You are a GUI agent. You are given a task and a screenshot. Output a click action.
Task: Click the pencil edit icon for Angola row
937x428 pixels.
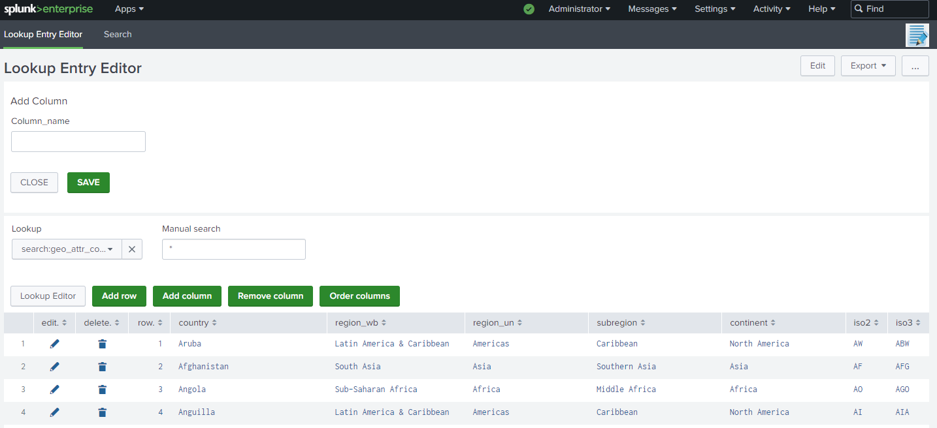pos(55,390)
